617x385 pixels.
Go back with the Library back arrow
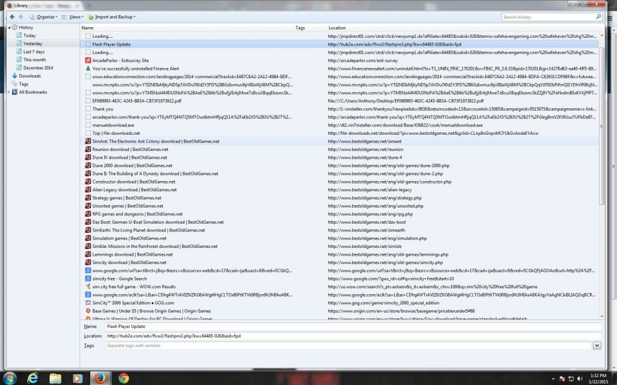(12, 17)
